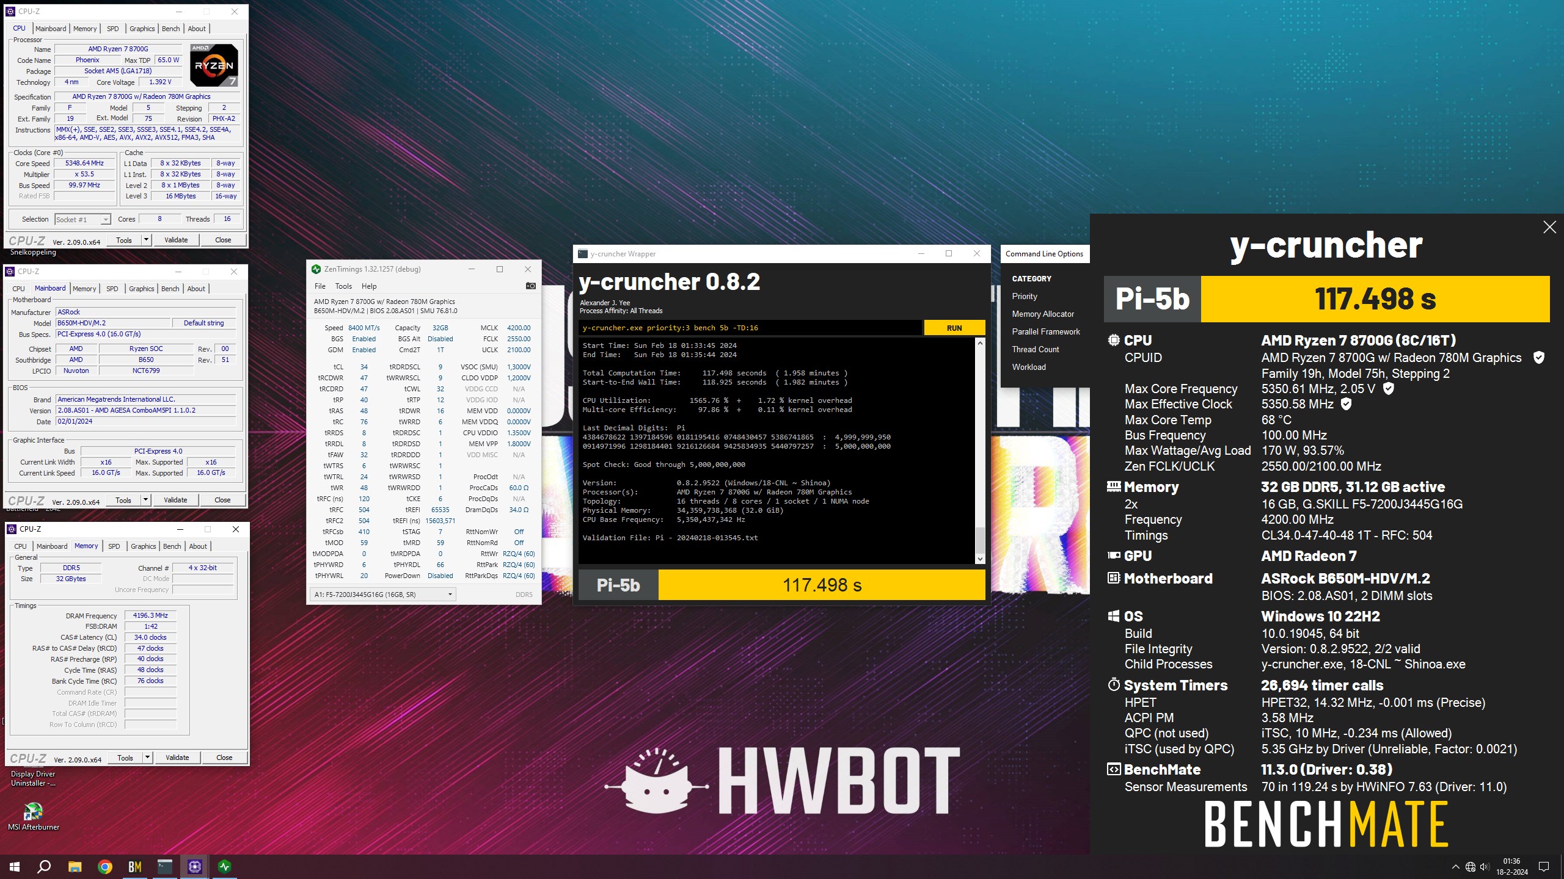Click the y-cruncher Wrapper title bar icon
The height and width of the screenshot is (879, 1564).
tap(583, 254)
